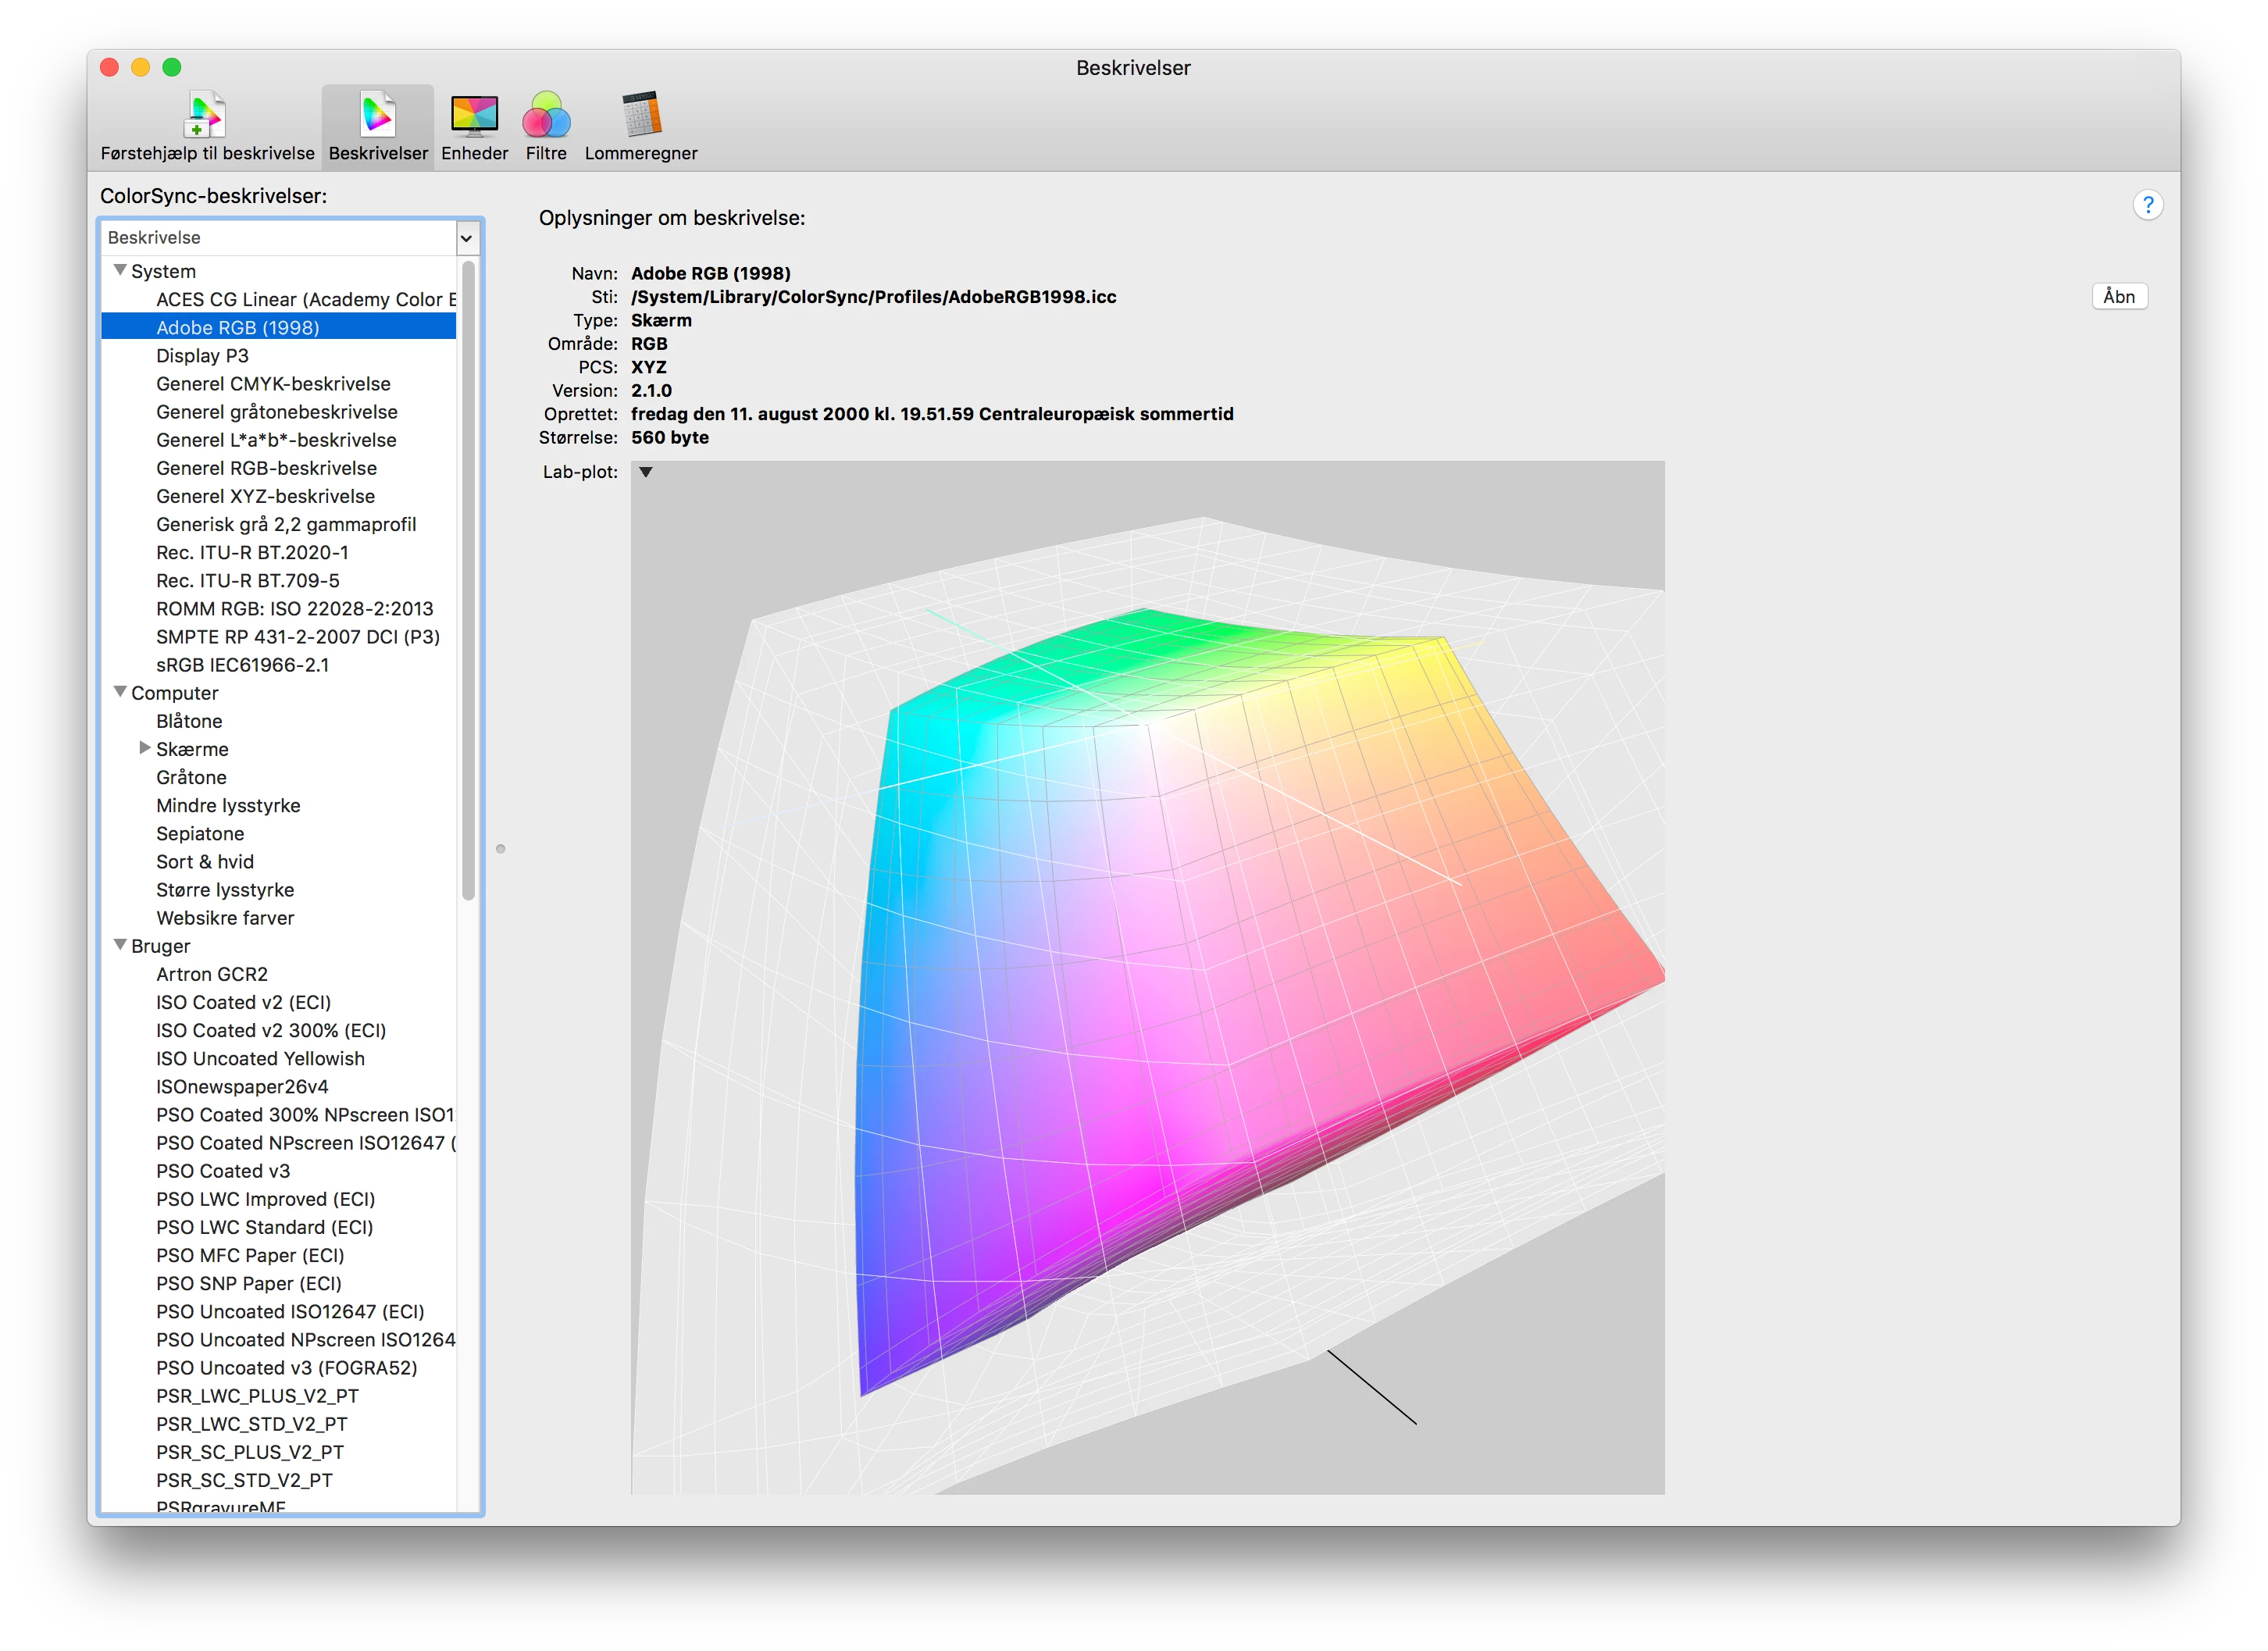Viewport: 2268px width, 1651px height.
Task: Click the help question mark button
Action: [x=2146, y=205]
